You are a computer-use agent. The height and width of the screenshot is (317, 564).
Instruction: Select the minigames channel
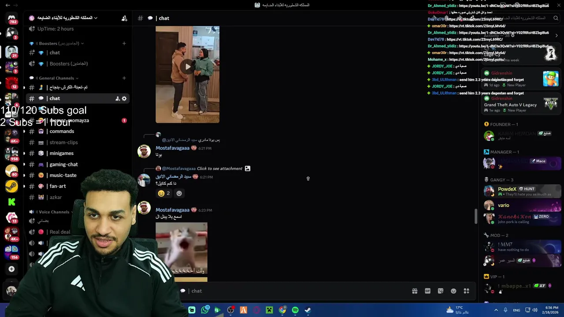77,154
